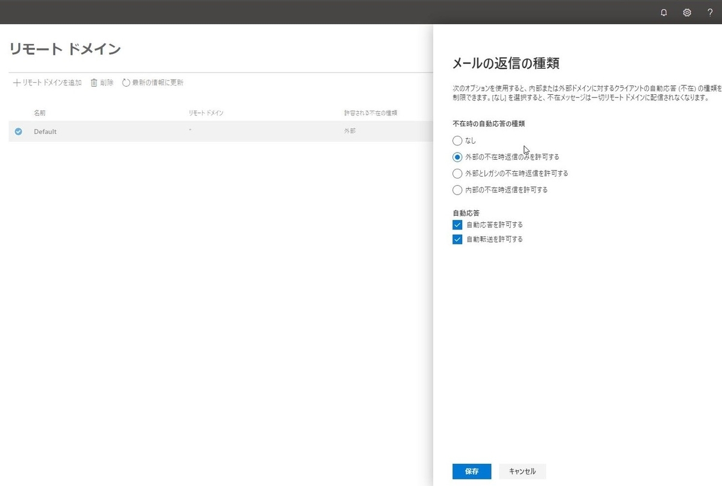
Task: Disable 自動転送を許可する
Action: coord(457,238)
